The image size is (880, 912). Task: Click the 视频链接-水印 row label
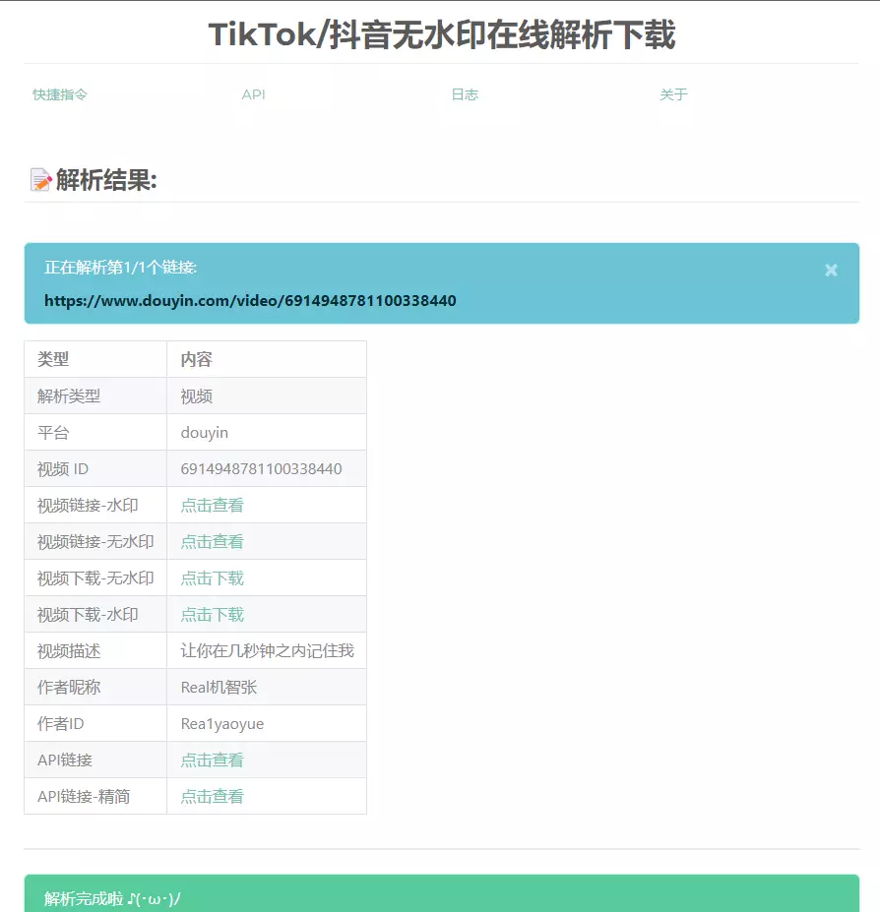click(x=88, y=505)
